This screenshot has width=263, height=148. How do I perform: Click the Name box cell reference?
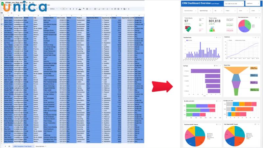[5, 13]
